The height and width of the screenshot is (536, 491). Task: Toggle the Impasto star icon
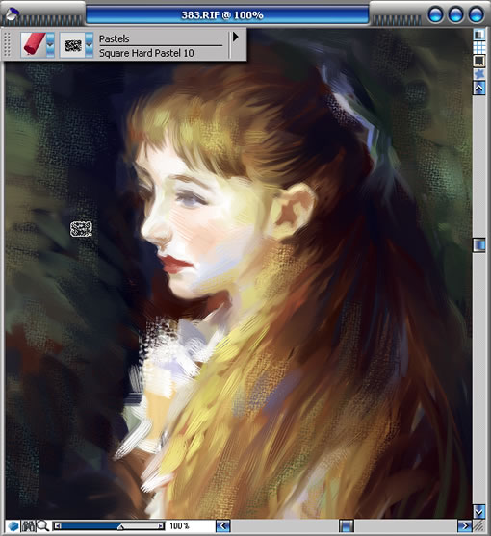tap(479, 74)
